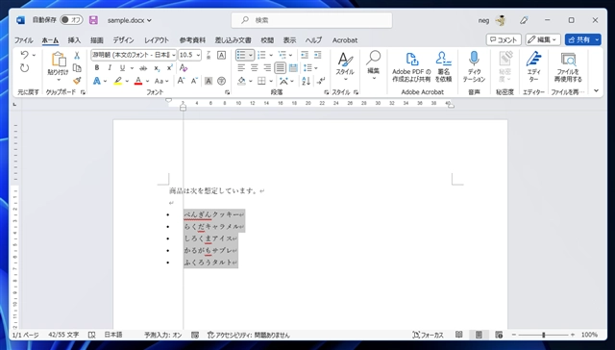The height and width of the screenshot is (350, 615).
Task: Click Character Border icon
Action: pyautogui.click(x=222, y=55)
